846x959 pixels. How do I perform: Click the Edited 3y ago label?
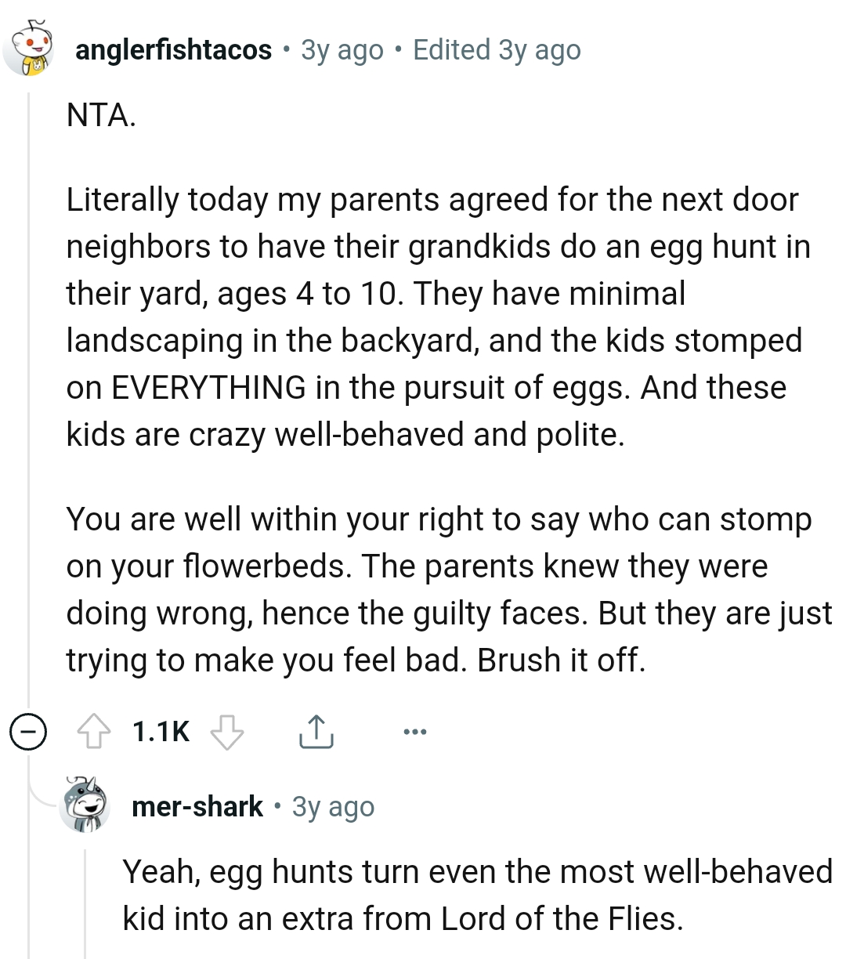[495, 49]
